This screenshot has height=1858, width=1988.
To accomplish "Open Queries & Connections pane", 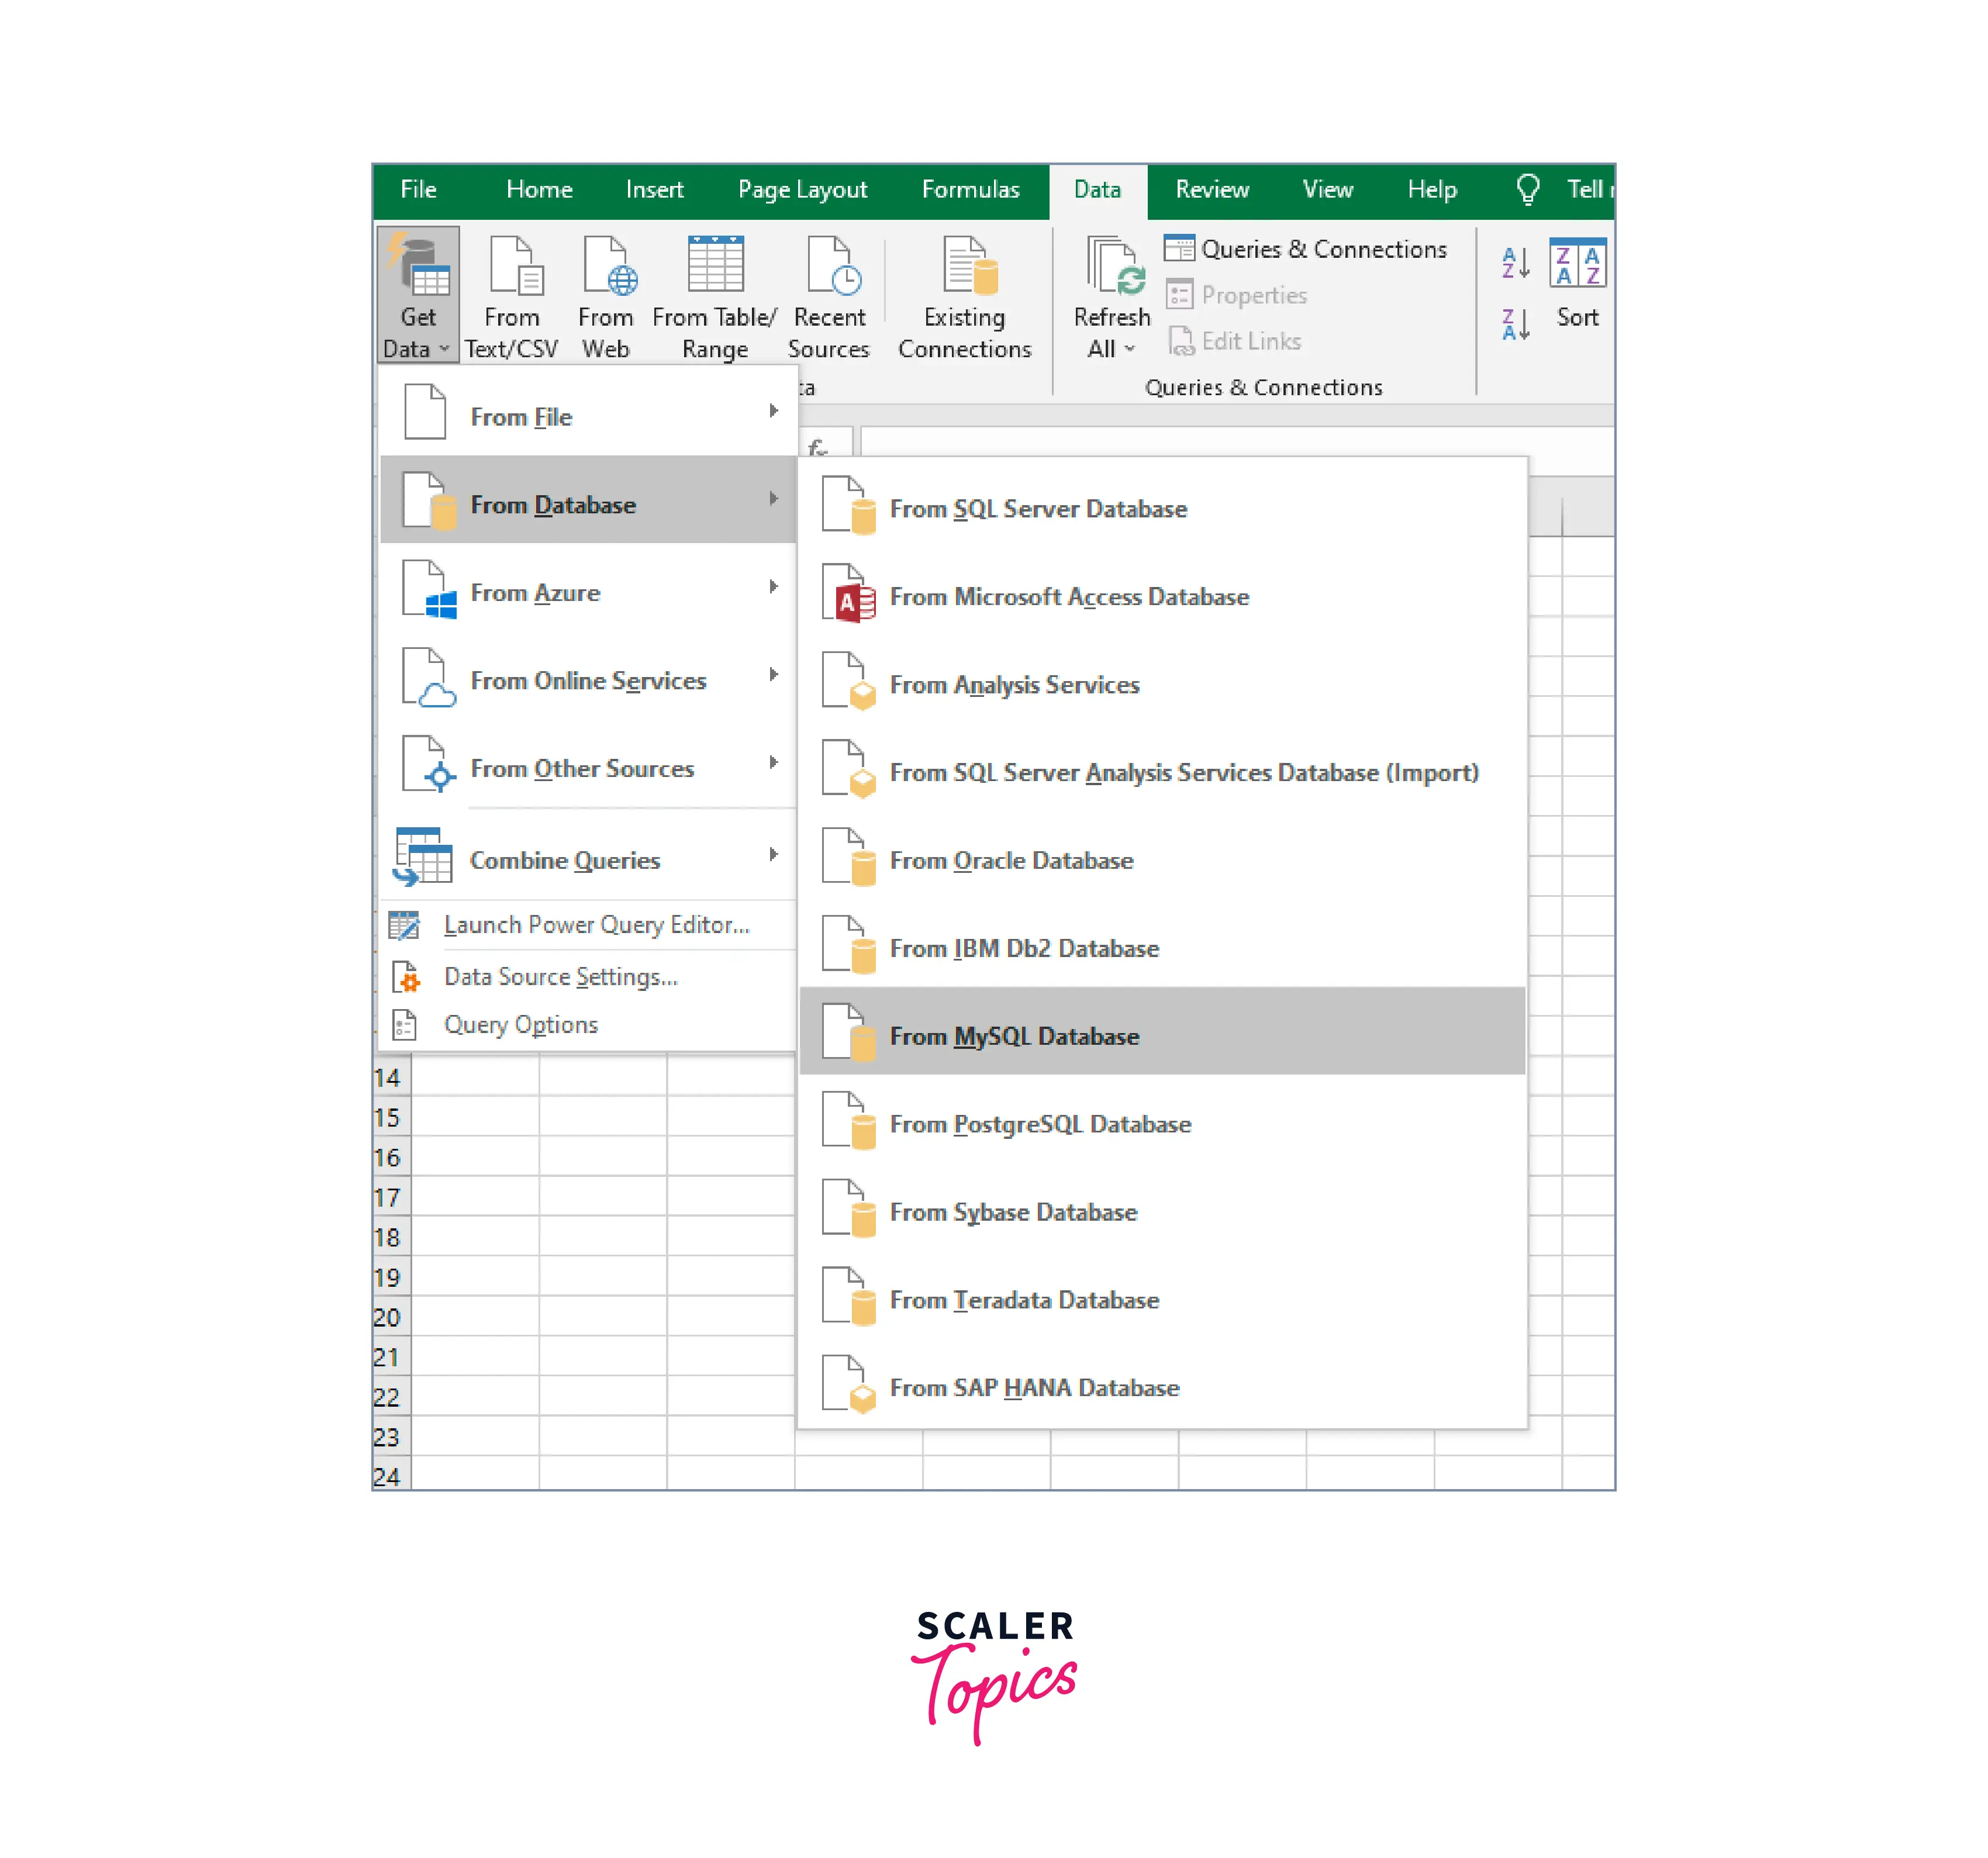I will tap(1306, 249).
